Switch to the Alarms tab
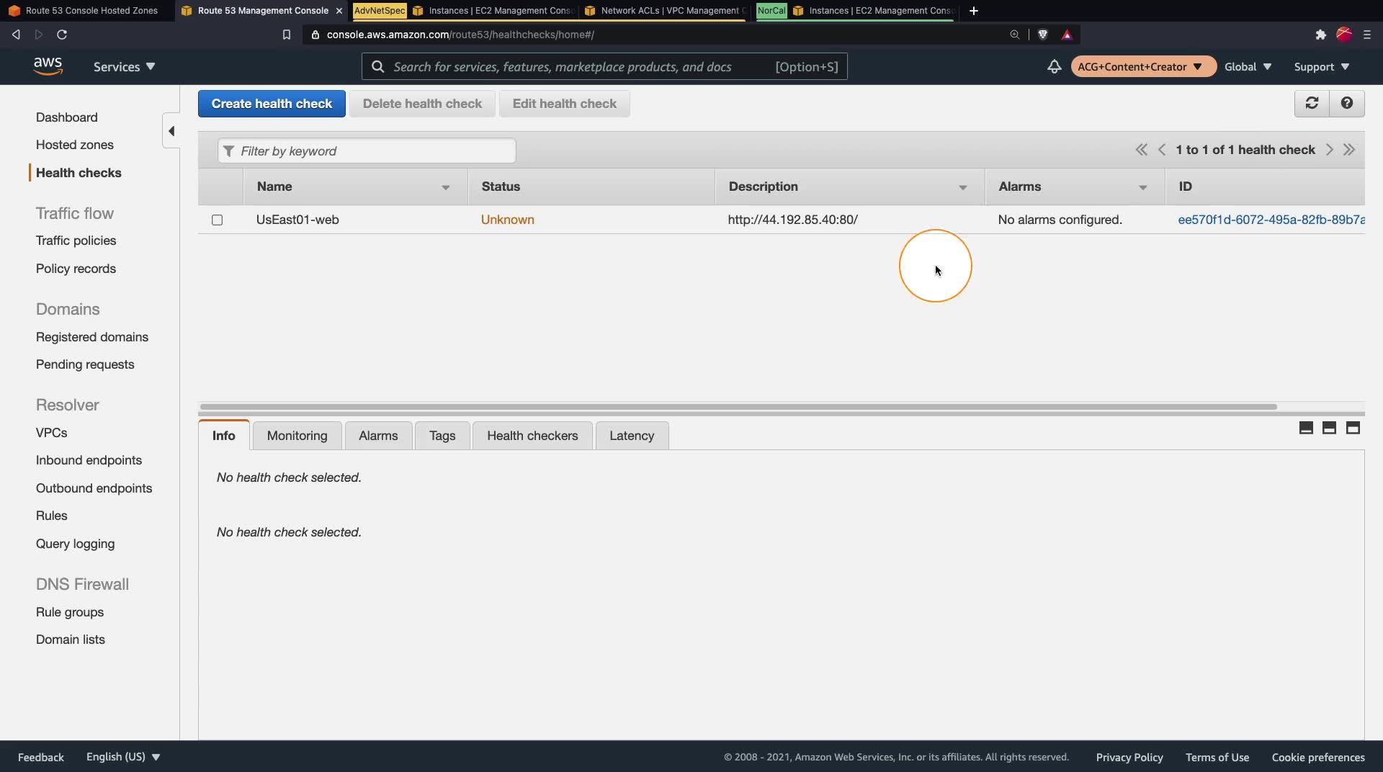1383x772 pixels. [378, 436]
